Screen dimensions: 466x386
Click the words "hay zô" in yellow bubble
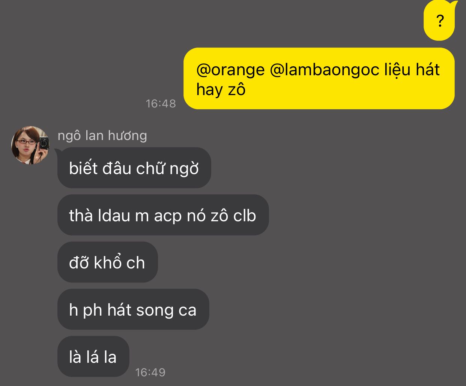click(221, 90)
